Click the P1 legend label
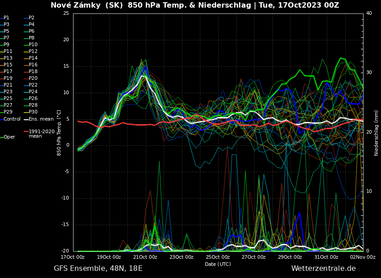 coord(6,18)
